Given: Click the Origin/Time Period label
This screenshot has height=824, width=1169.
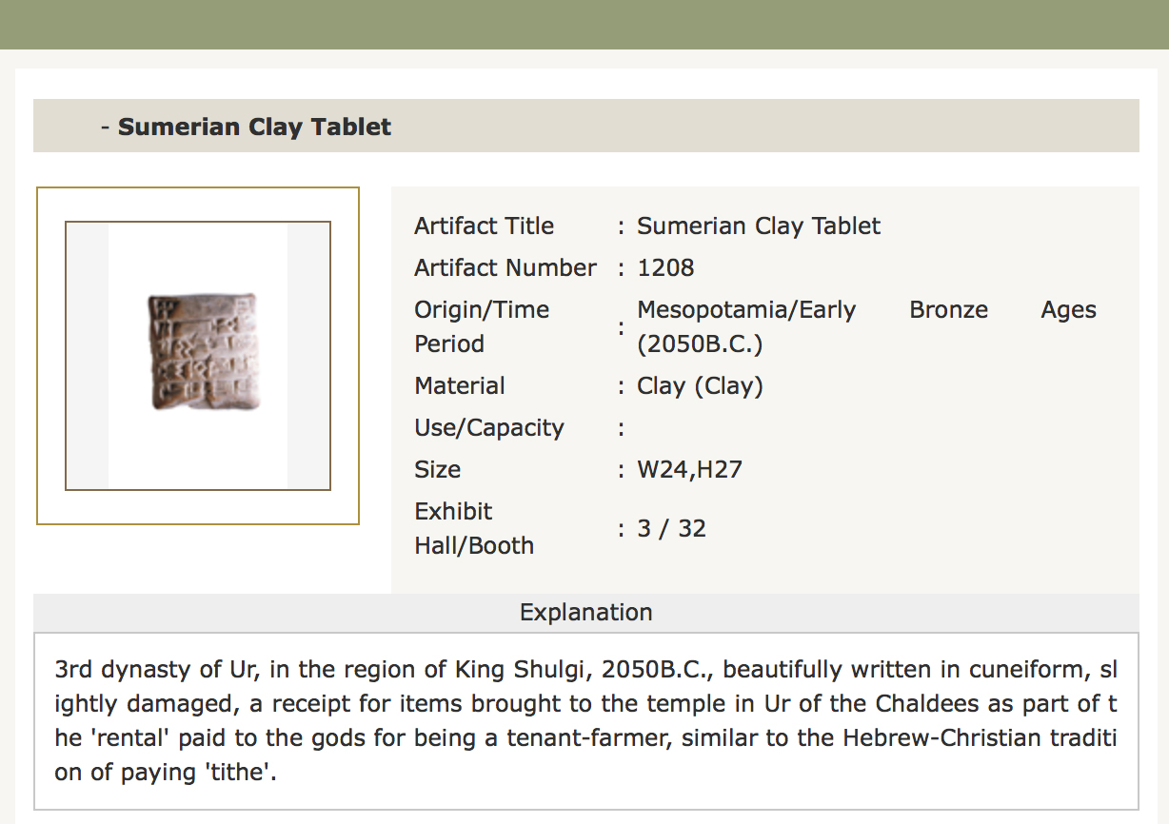Looking at the screenshot, I should click(x=482, y=326).
